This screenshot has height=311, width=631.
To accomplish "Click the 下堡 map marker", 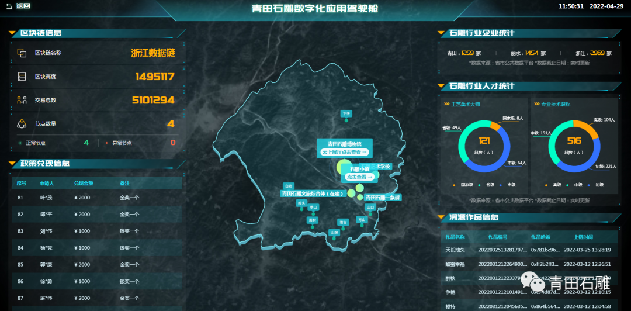I will (346, 116).
